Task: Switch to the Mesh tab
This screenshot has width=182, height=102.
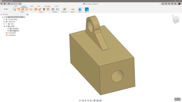Action: click(39, 6)
